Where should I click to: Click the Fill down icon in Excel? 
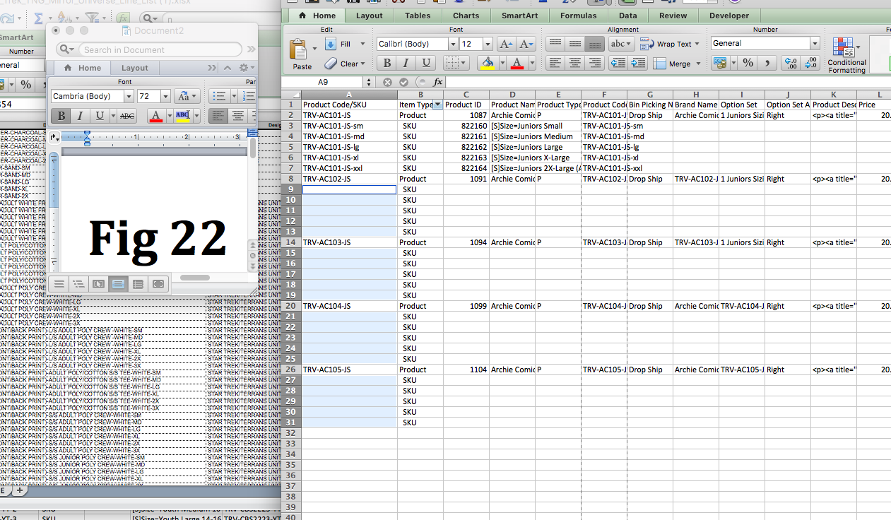click(x=331, y=44)
